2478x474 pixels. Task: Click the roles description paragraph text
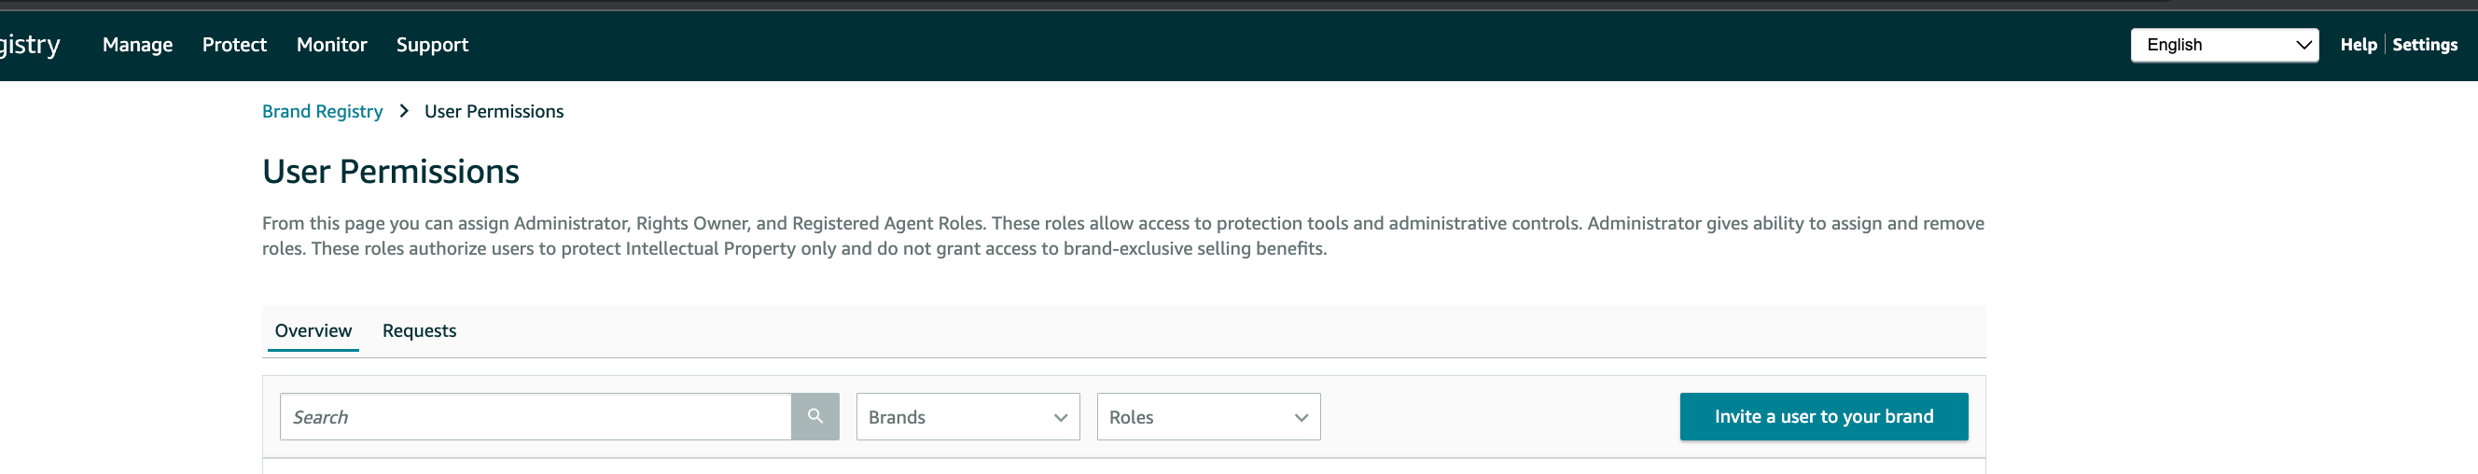[x=1122, y=235]
